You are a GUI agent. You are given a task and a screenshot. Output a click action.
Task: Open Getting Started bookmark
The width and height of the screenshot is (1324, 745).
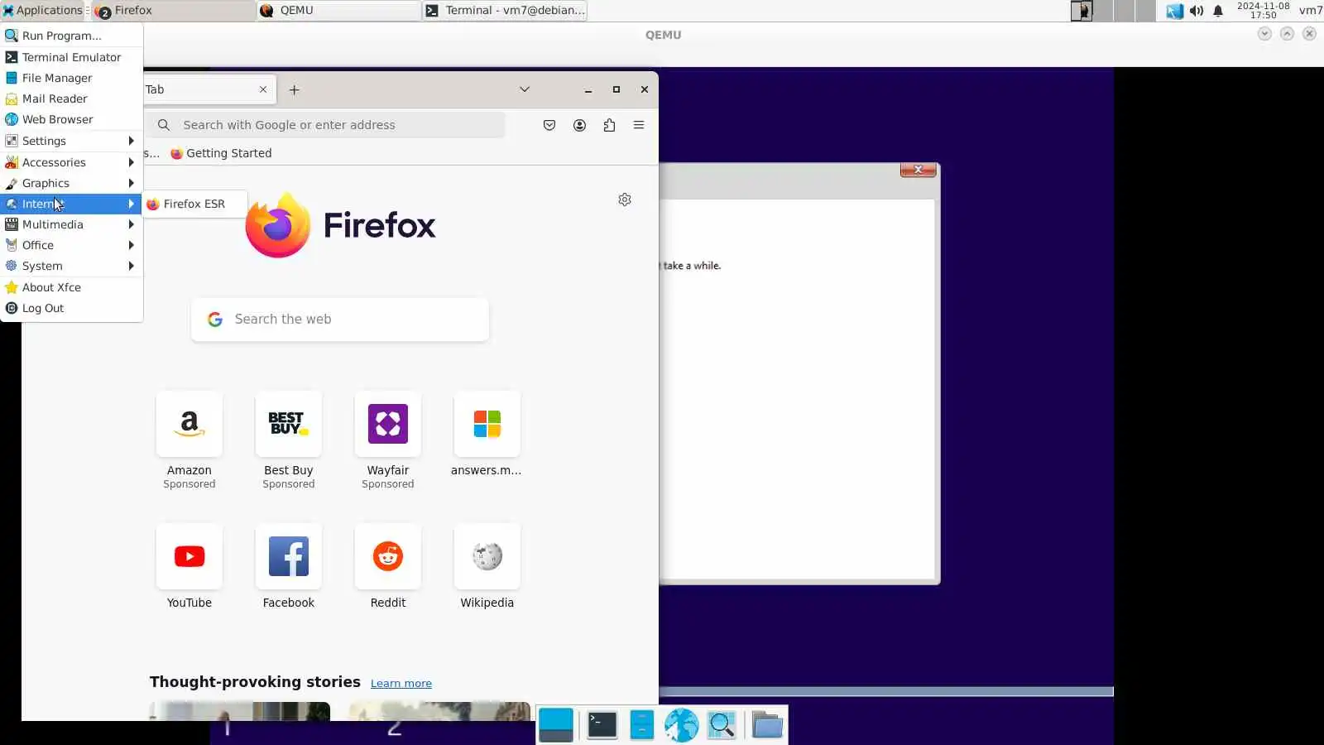[x=221, y=153]
